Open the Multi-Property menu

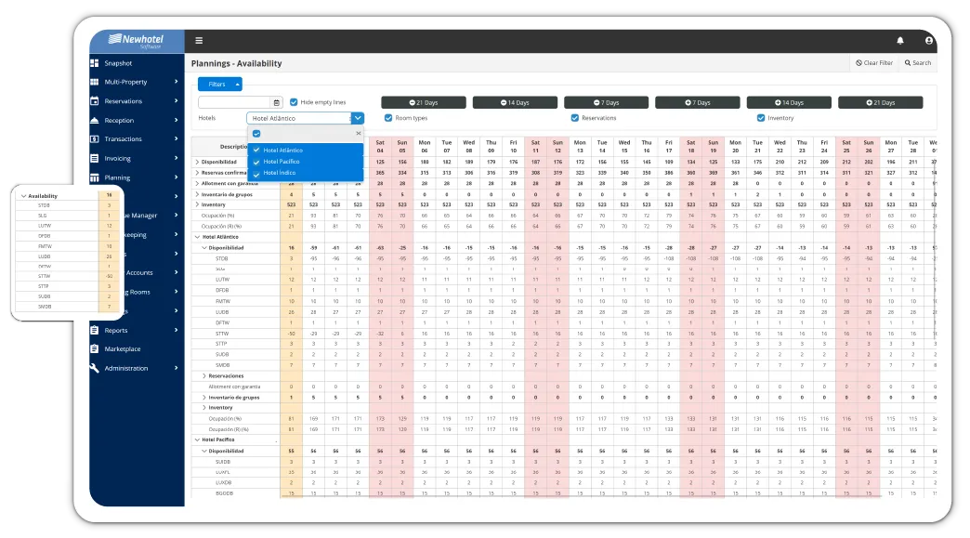coord(135,82)
